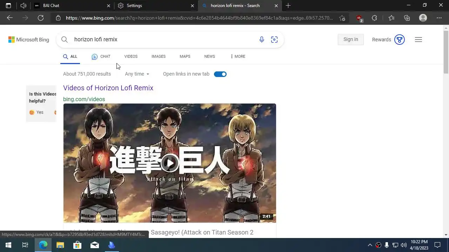Close the BAI Chat tab

[x=108, y=6]
